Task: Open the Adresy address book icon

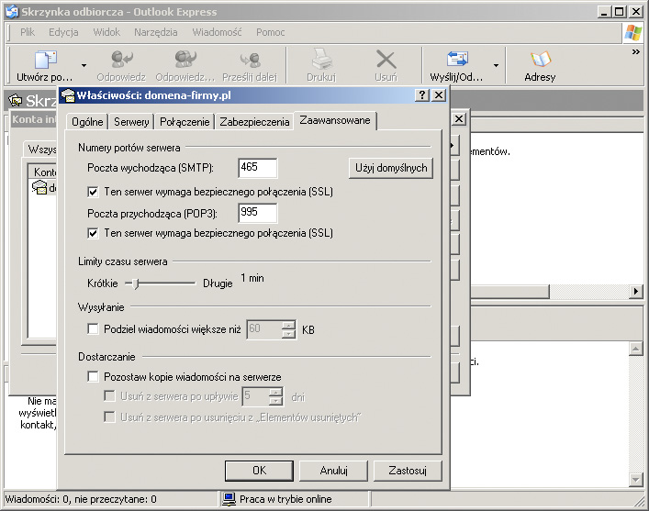Action: coord(540,60)
